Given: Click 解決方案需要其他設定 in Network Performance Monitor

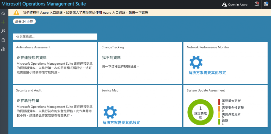Looking at the screenshot, I should click(x=207, y=73).
